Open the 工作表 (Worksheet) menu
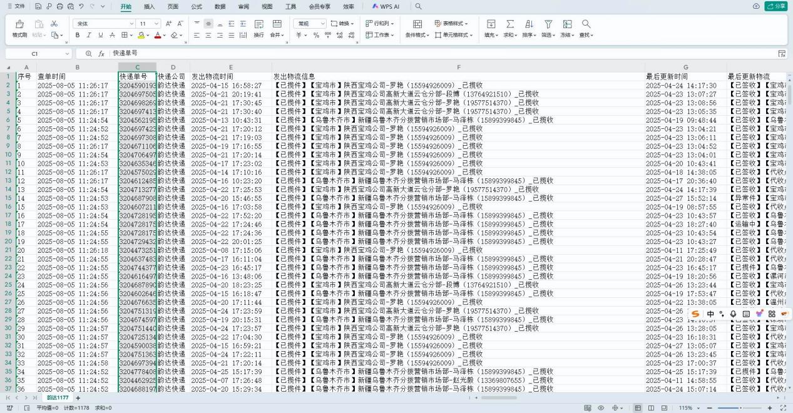Image resolution: width=793 pixels, height=413 pixels. (380, 35)
